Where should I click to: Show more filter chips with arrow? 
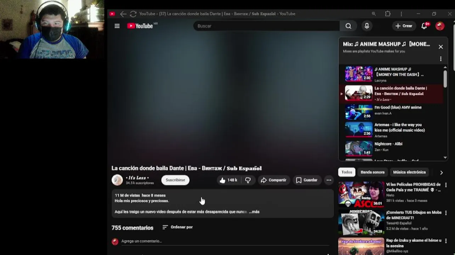[x=441, y=172]
